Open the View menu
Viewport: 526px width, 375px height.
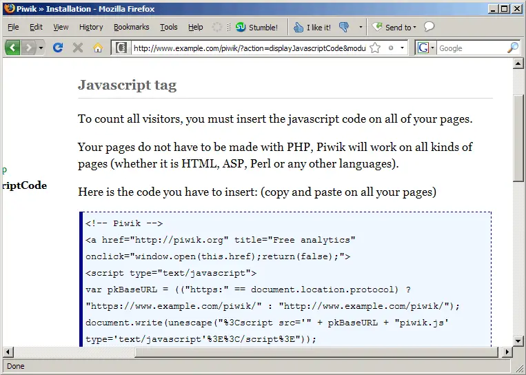tap(61, 27)
